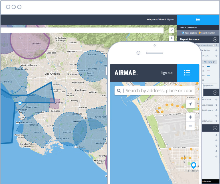The height and width of the screenshot is (184, 220).
Task: Tap the locate arrow button on phone map
Action: 190,104
